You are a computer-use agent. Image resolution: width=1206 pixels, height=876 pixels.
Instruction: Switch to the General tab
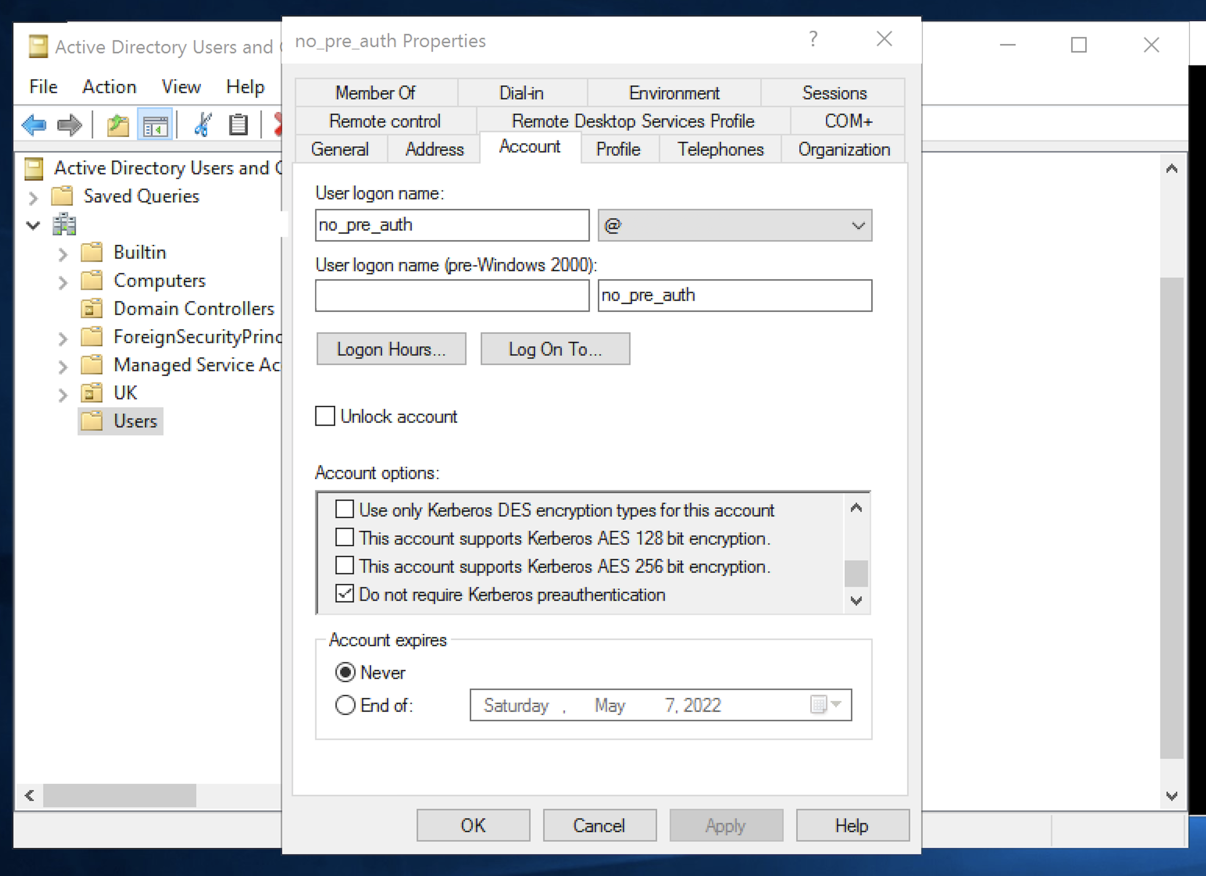click(x=341, y=149)
